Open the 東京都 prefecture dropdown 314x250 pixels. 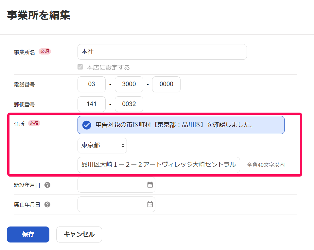tap(102, 146)
